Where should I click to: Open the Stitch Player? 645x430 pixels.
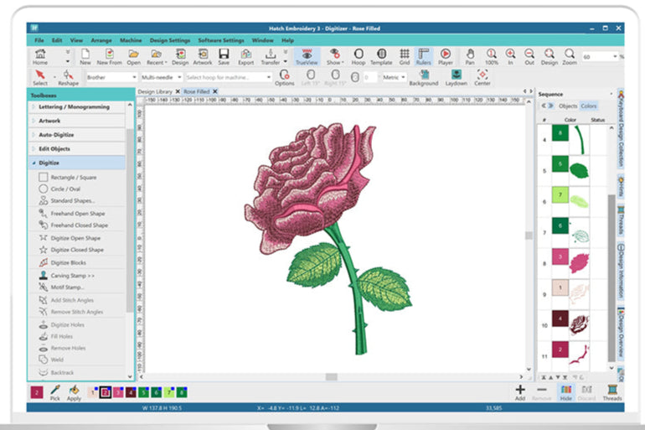pyautogui.click(x=446, y=56)
